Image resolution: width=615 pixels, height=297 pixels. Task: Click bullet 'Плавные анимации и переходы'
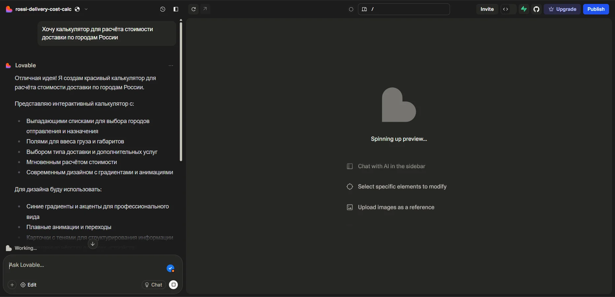coord(69,227)
